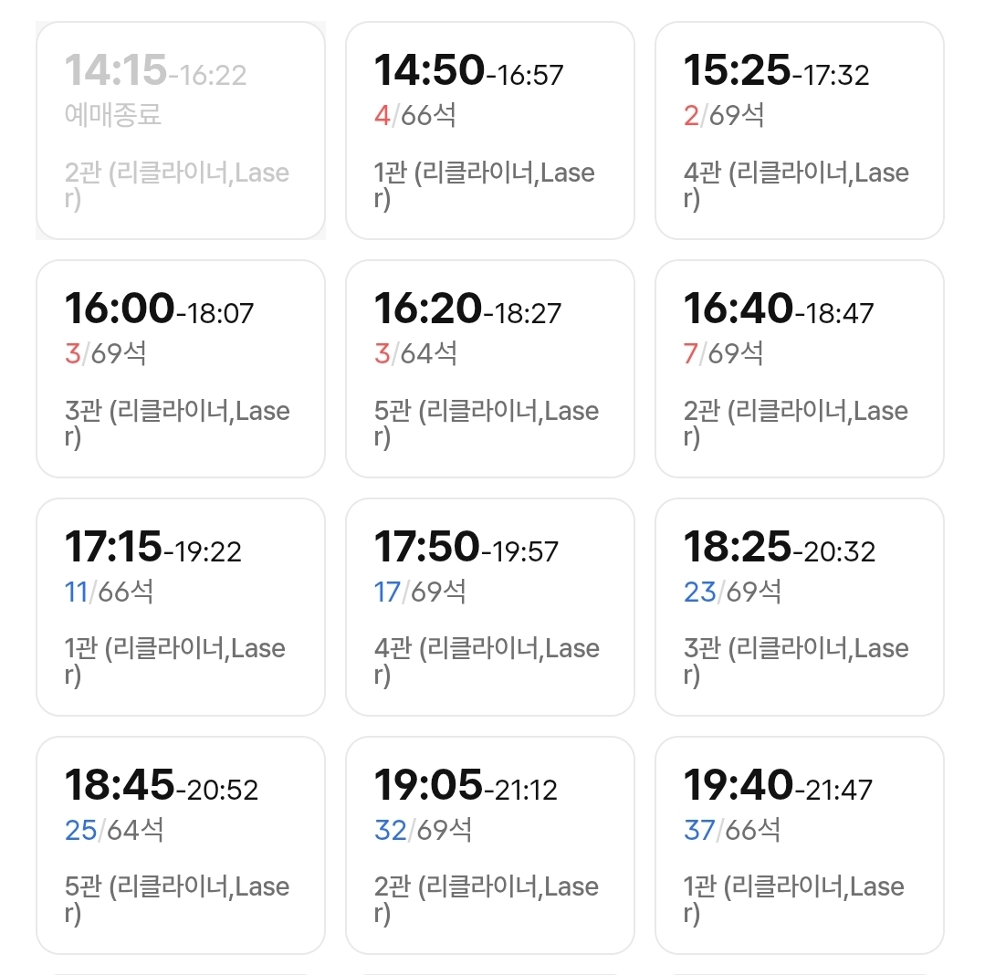Screen dimensions: 985x975
Task: Choose the 19:40 showtime with 37 seats
Action: pyautogui.click(x=800, y=845)
